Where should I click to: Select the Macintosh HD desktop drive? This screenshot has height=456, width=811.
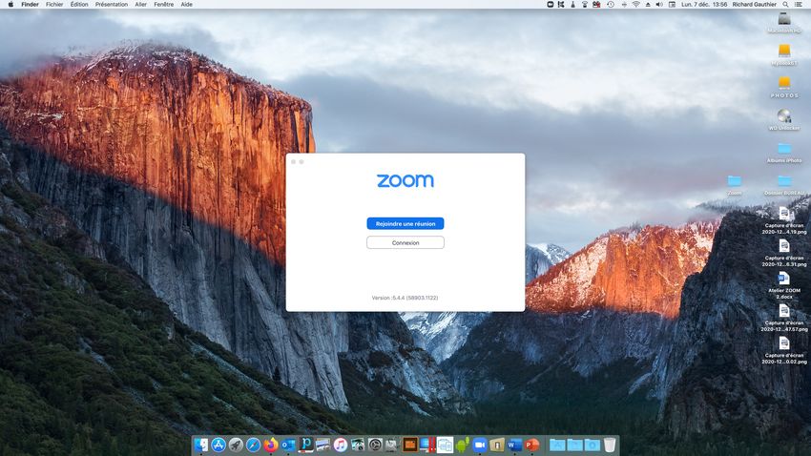tap(784, 21)
